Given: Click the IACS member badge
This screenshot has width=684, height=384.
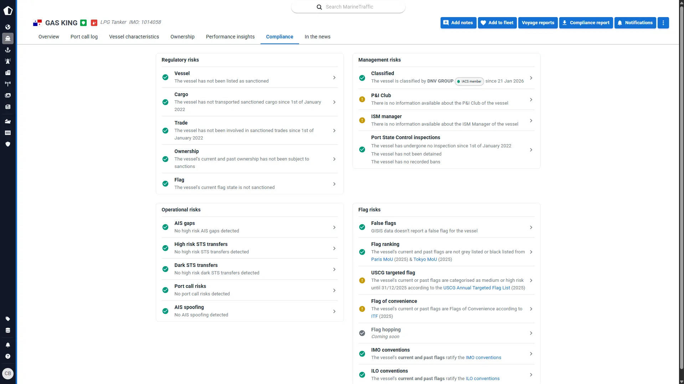Looking at the screenshot, I should click(469, 81).
